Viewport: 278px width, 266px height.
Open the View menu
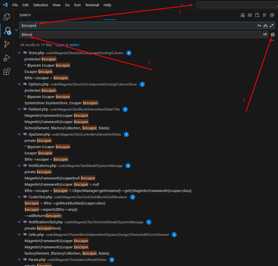pyautogui.click(x=56, y=5)
